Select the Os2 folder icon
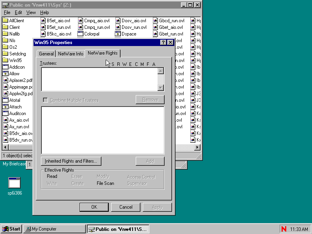312x234 pixels. tap(5, 47)
